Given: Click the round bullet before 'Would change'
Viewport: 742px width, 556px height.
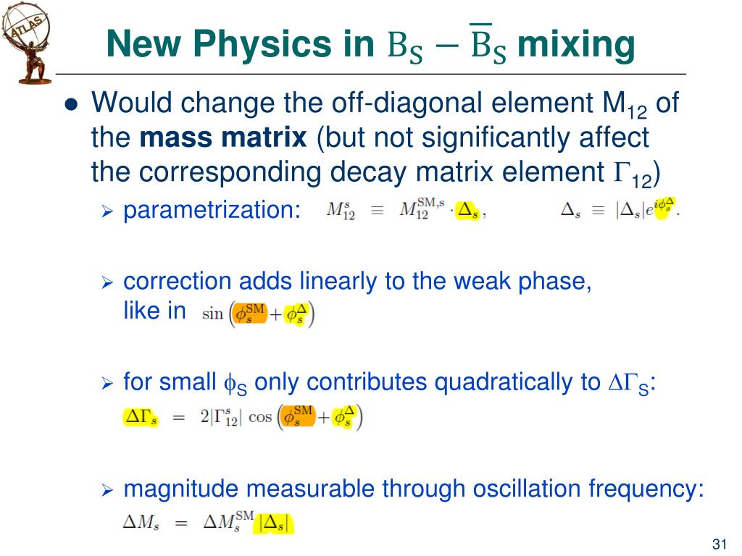Looking at the screenshot, I should 72,104.
